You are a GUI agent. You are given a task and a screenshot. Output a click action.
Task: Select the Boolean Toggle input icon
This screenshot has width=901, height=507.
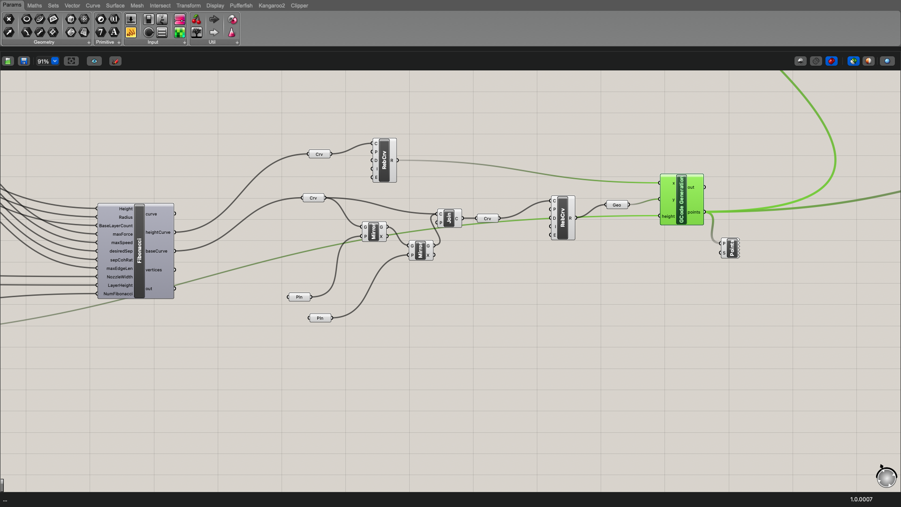[x=149, y=19]
